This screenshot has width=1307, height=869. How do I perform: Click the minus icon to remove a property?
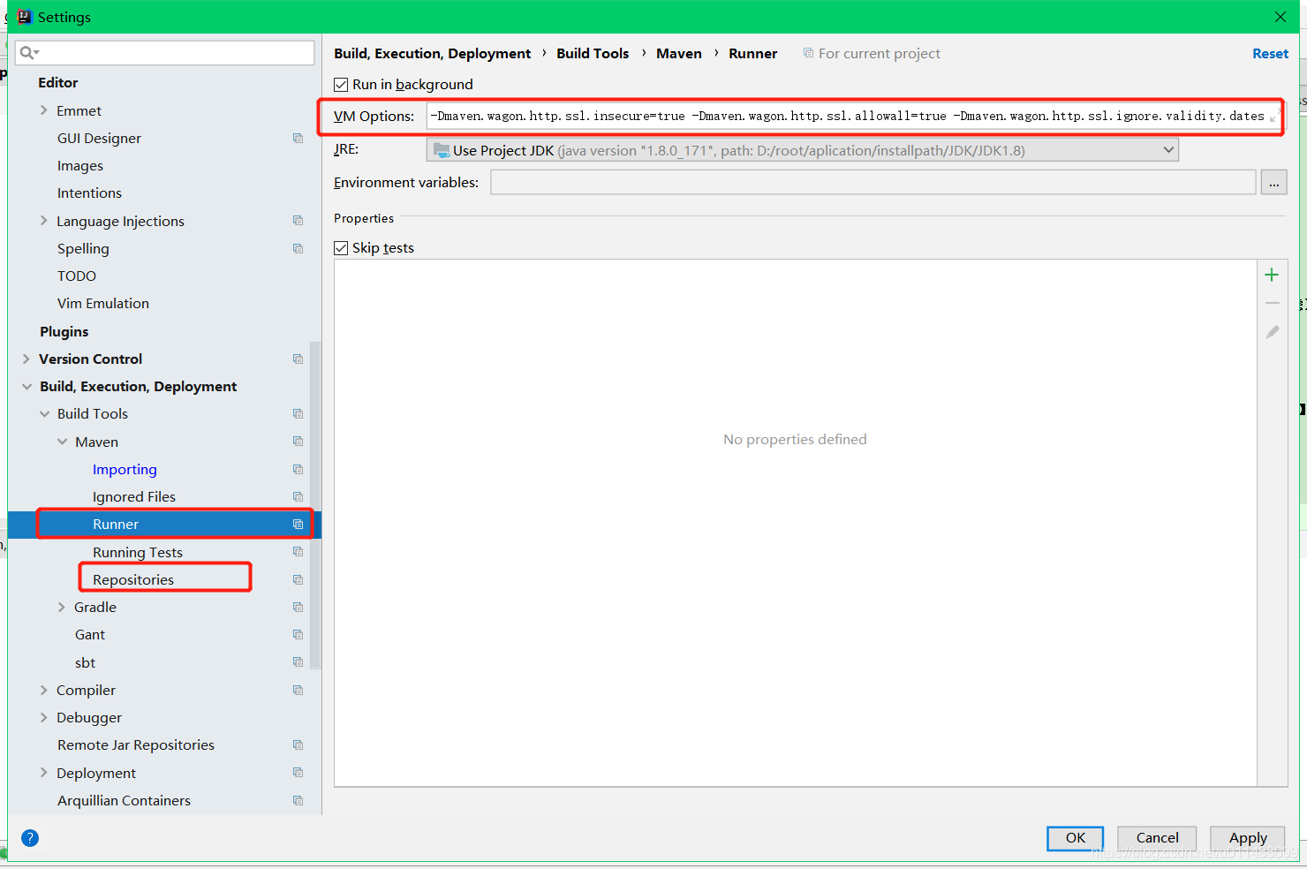pos(1272,303)
